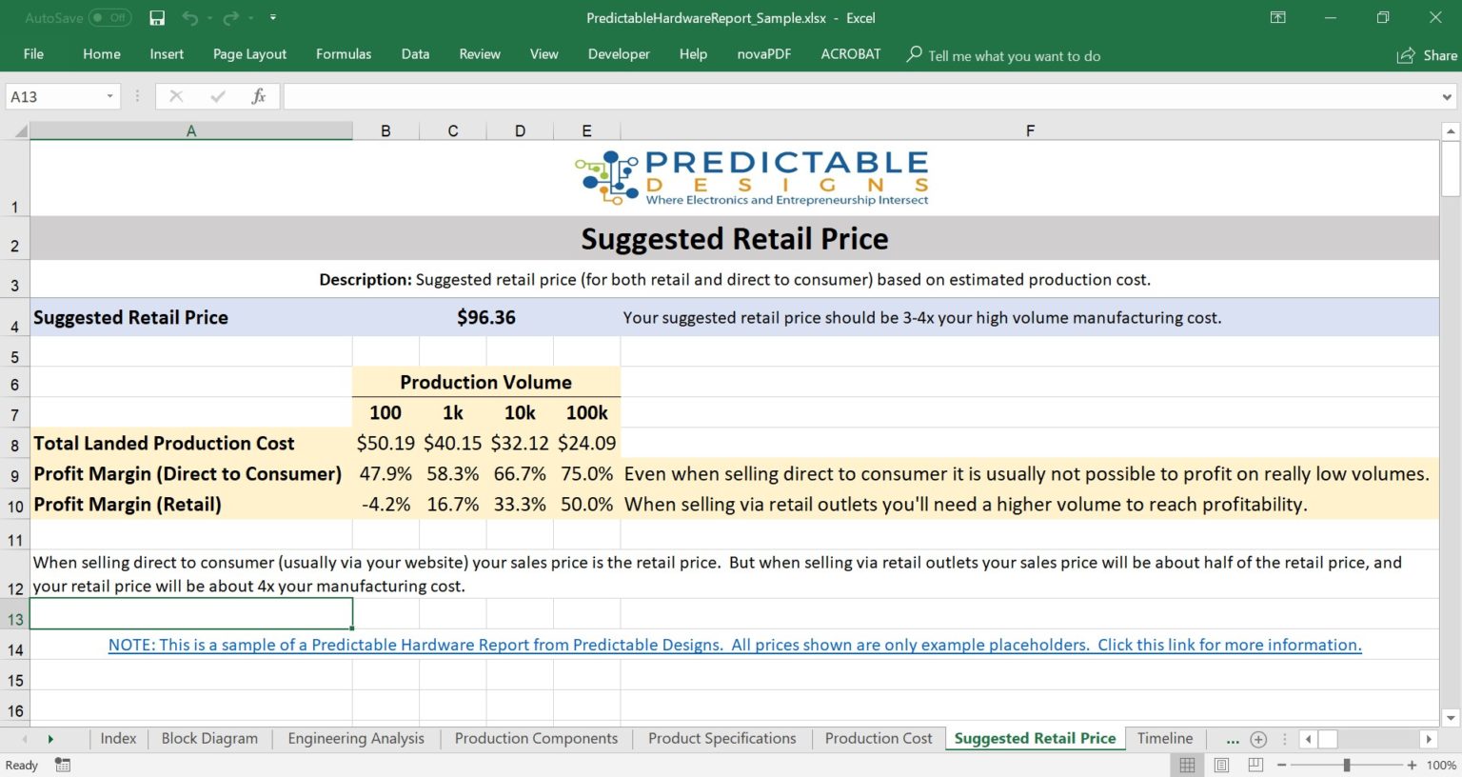Click the formula bar Enter checkmark
Viewport: 1462px width, 777px height.
[217, 95]
